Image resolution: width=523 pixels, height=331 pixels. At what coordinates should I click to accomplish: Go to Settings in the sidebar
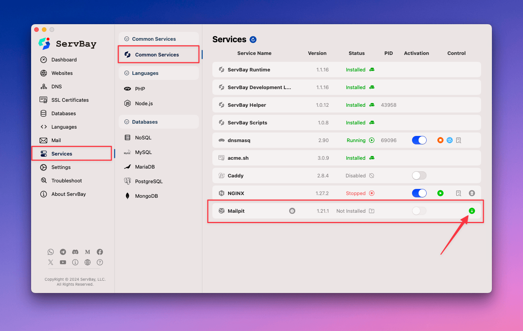61,167
